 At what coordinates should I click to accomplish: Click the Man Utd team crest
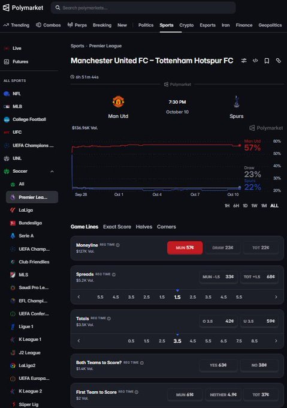click(118, 101)
